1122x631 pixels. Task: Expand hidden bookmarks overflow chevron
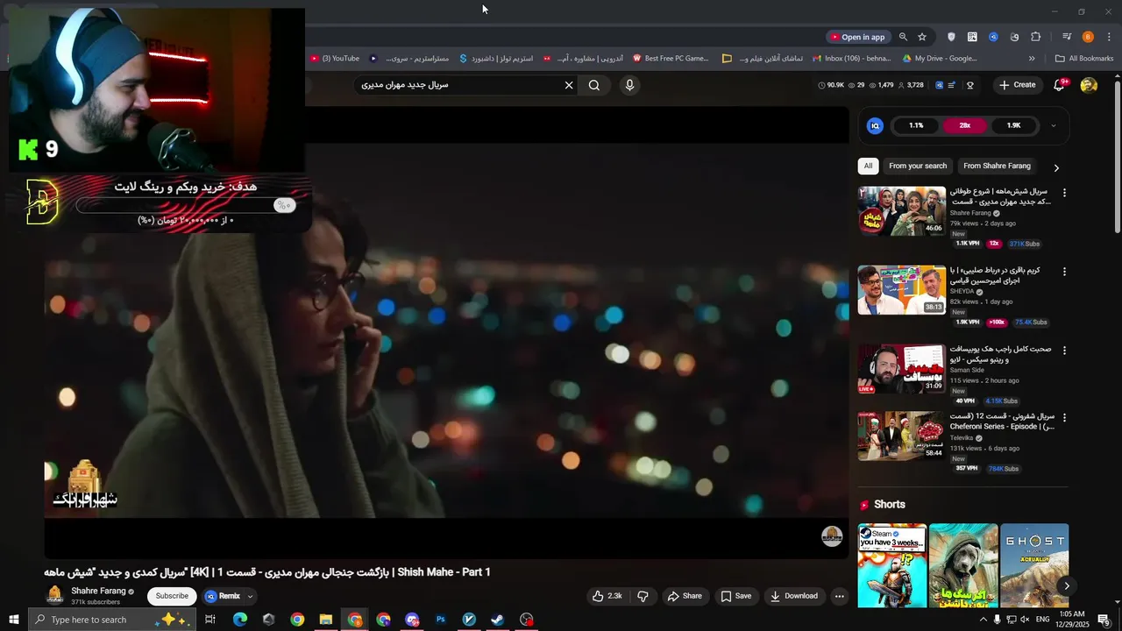[1032, 59]
